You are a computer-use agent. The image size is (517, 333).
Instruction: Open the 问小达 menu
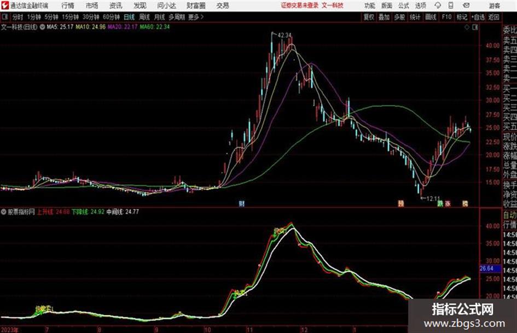166,5
